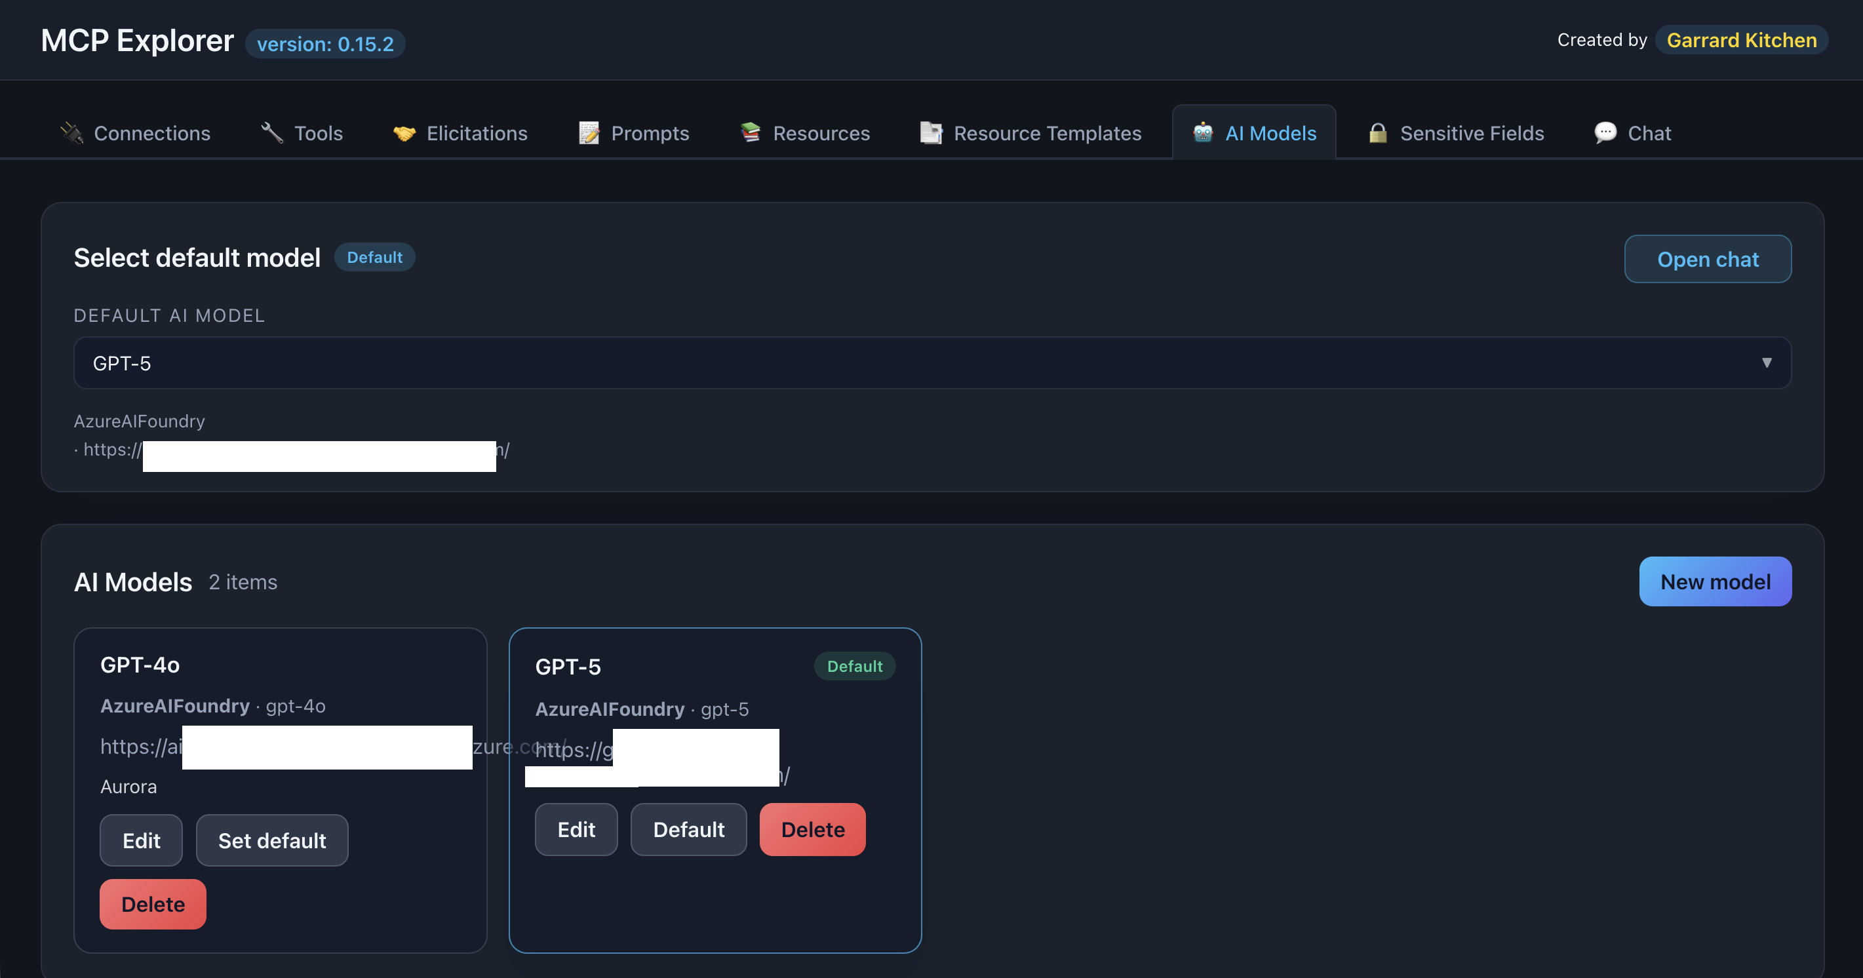Click the AI Models robot icon

1203,132
